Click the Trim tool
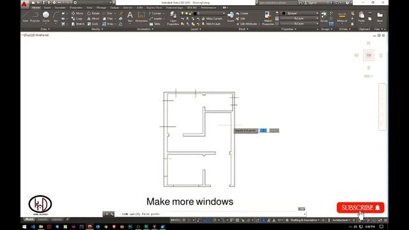 click(x=108, y=13)
